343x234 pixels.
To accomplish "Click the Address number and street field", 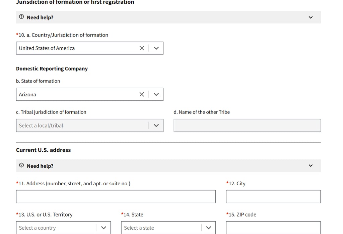I will (116, 197).
